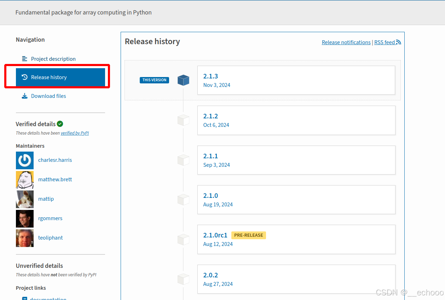Click the cube icon beside release 2.1.0rc1
Screen dimensions: 445x300
coord(183,240)
